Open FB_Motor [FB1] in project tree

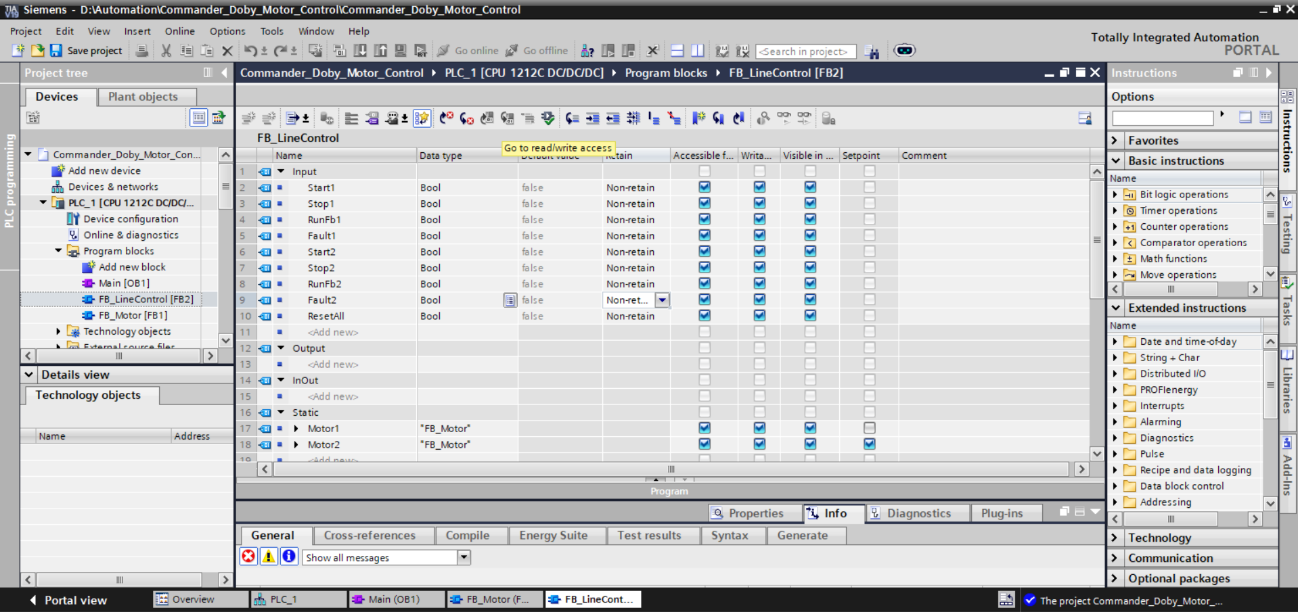[x=133, y=315]
